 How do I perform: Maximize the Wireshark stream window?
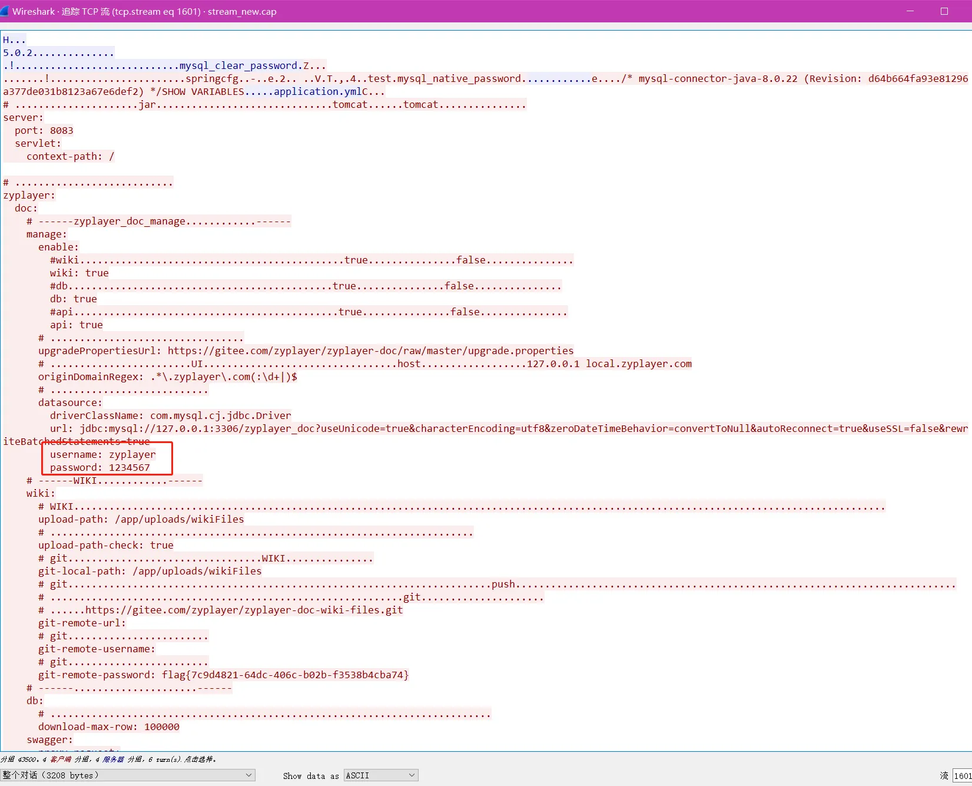click(x=944, y=11)
